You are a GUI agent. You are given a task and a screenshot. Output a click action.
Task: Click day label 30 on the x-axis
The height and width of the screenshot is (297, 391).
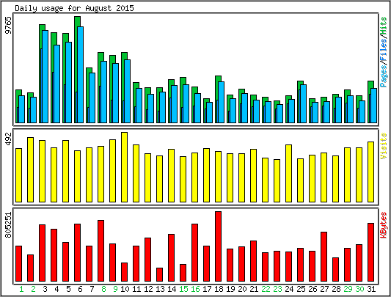pyautogui.click(x=359, y=289)
